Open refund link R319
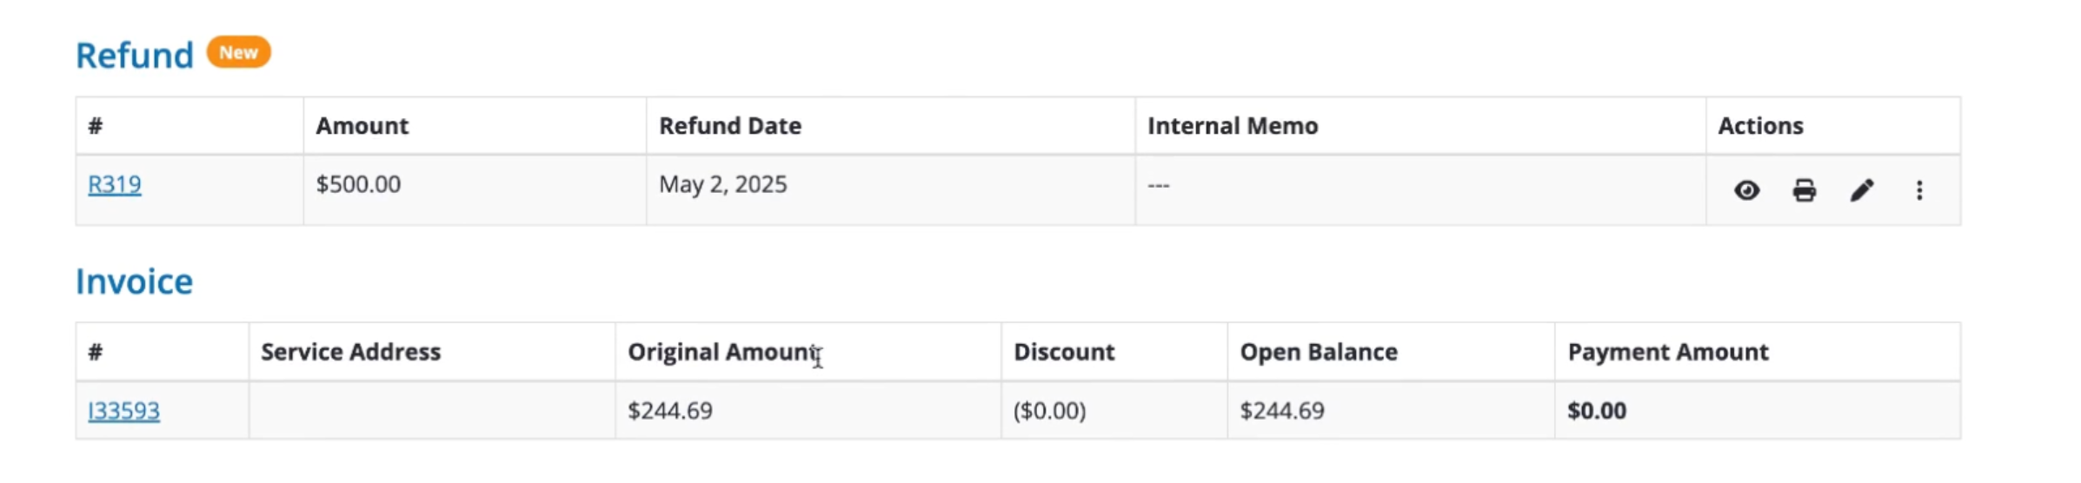Screen dimensions: 2081x483 [x=115, y=184]
